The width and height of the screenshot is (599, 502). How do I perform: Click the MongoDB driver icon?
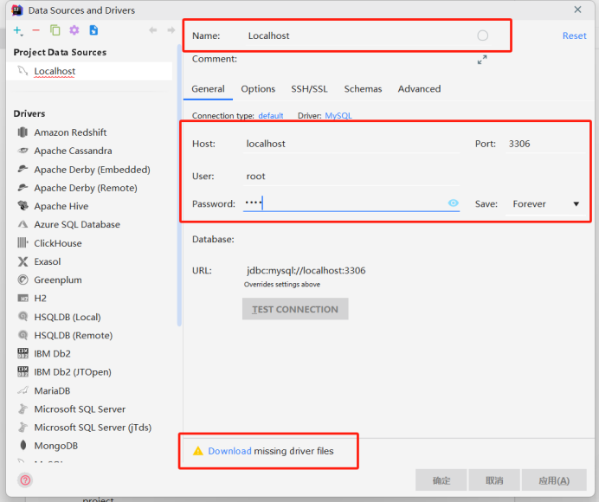coord(23,446)
